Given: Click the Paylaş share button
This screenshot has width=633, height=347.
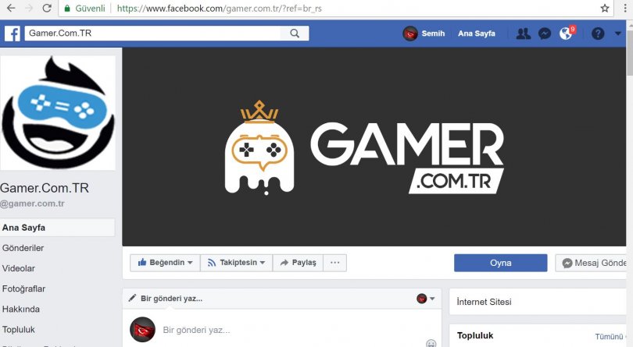Looking at the screenshot, I should point(298,263).
